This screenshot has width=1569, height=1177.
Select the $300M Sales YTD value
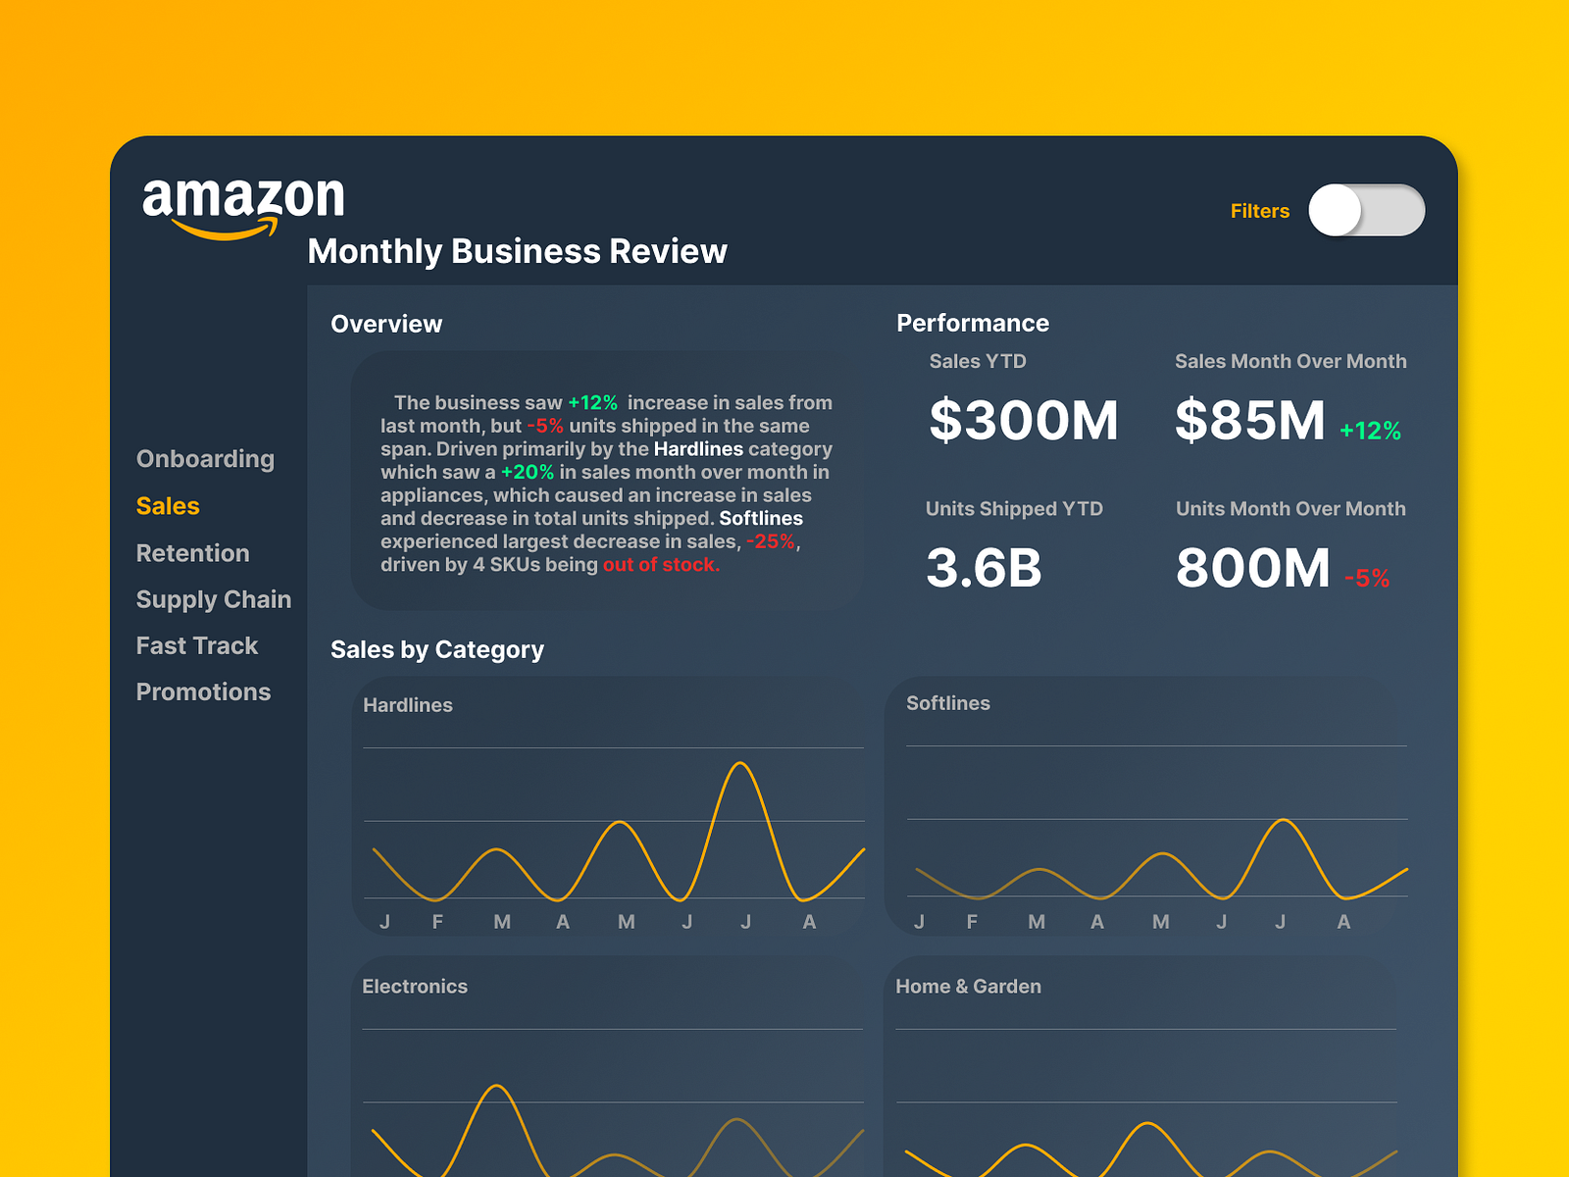point(1024,420)
